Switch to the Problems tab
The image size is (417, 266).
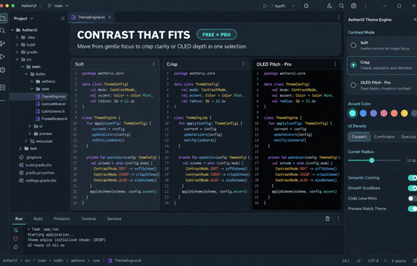(62, 219)
